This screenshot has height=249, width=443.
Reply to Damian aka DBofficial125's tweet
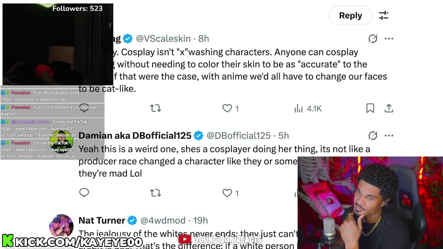(84, 193)
